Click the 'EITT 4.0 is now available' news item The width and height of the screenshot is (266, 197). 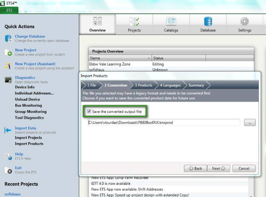click(111, 183)
